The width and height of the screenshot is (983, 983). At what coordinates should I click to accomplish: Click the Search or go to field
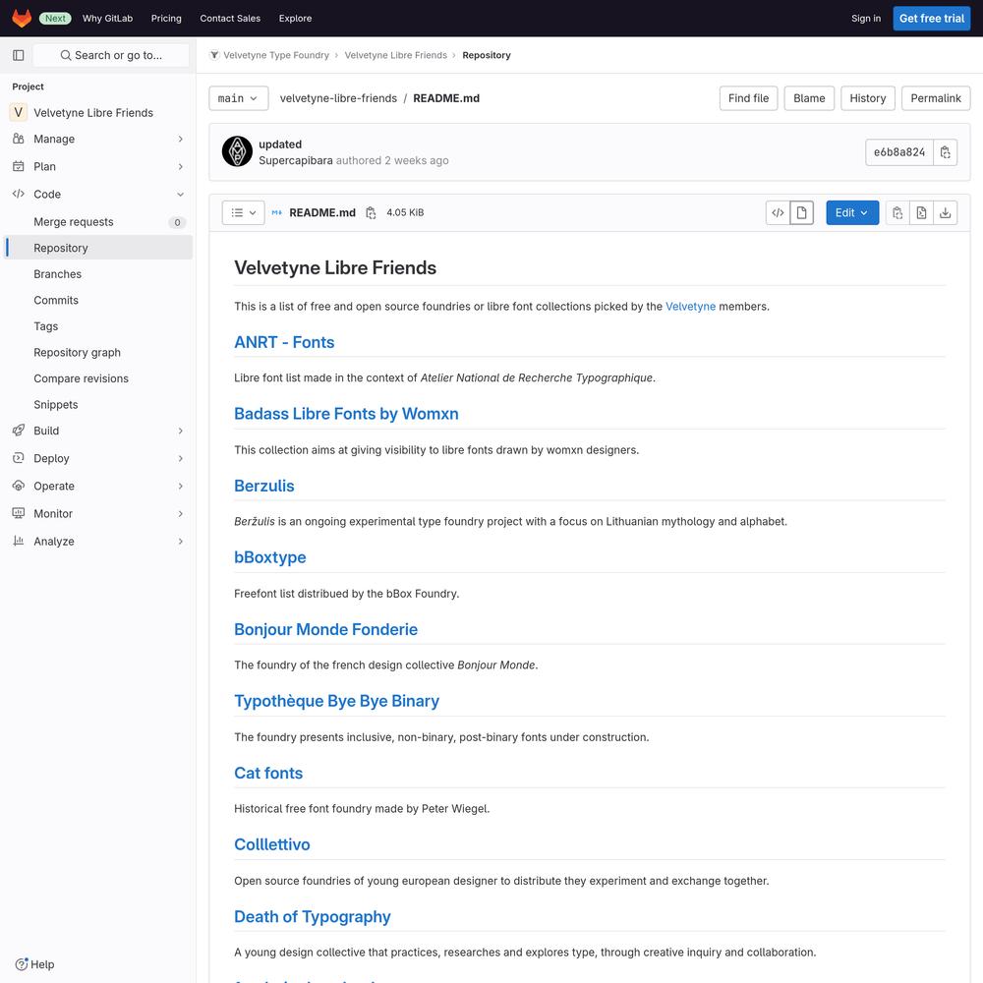click(x=111, y=55)
